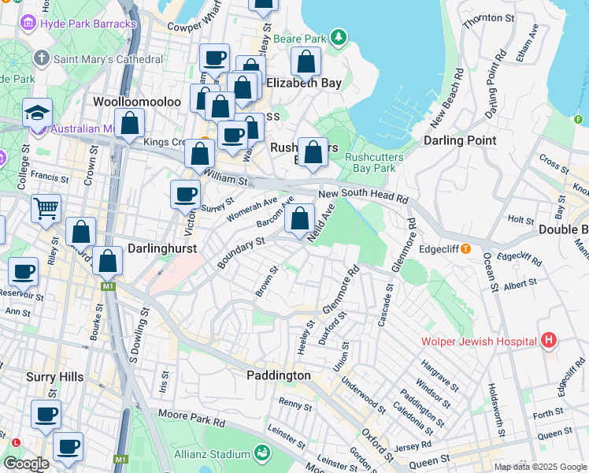Screen dimensions: 589x473
Task: Select the Surry Hills suburb label
Action: 55,377
